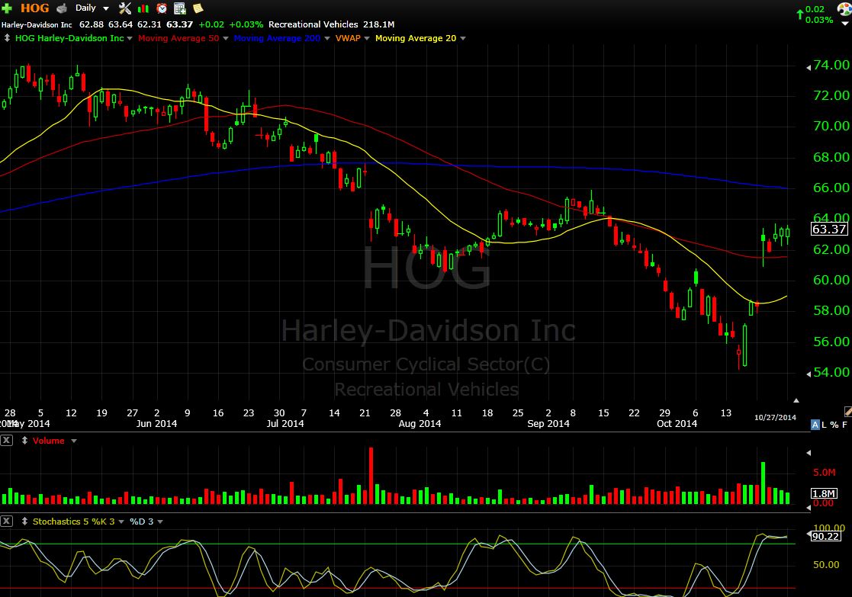Screen dimensions: 852x597
Task: Open the alarm clock alert icon
Action: click(x=162, y=8)
